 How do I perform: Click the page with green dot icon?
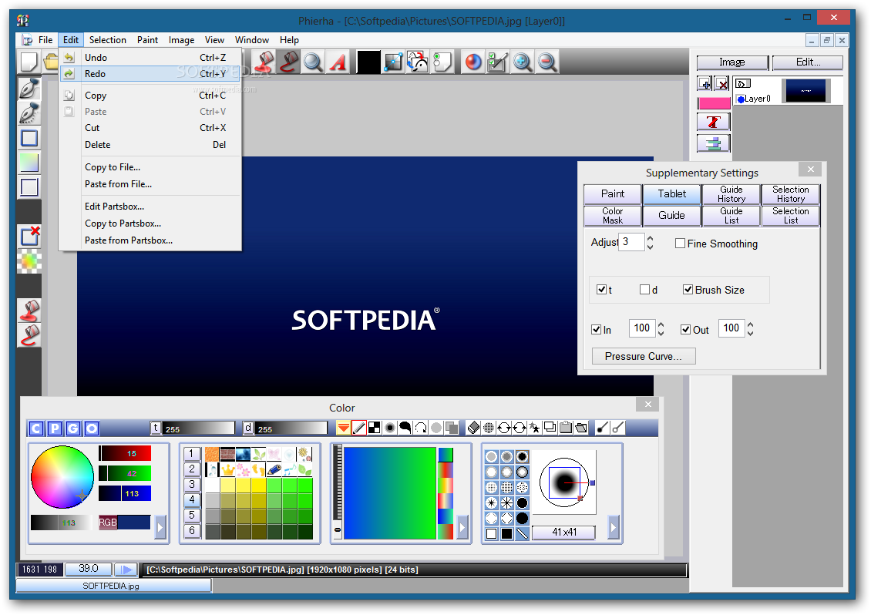[x=442, y=62]
